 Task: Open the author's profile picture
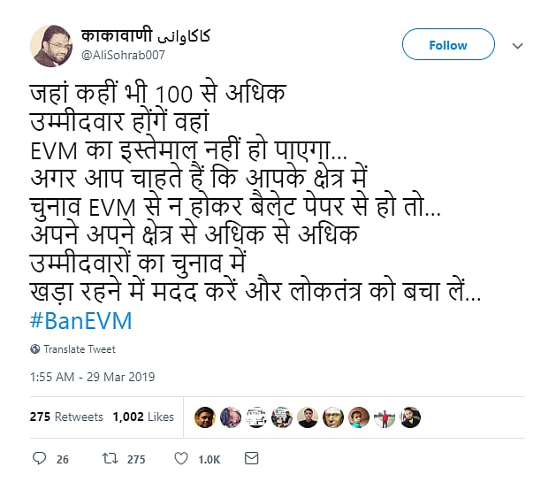tap(51, 46)
